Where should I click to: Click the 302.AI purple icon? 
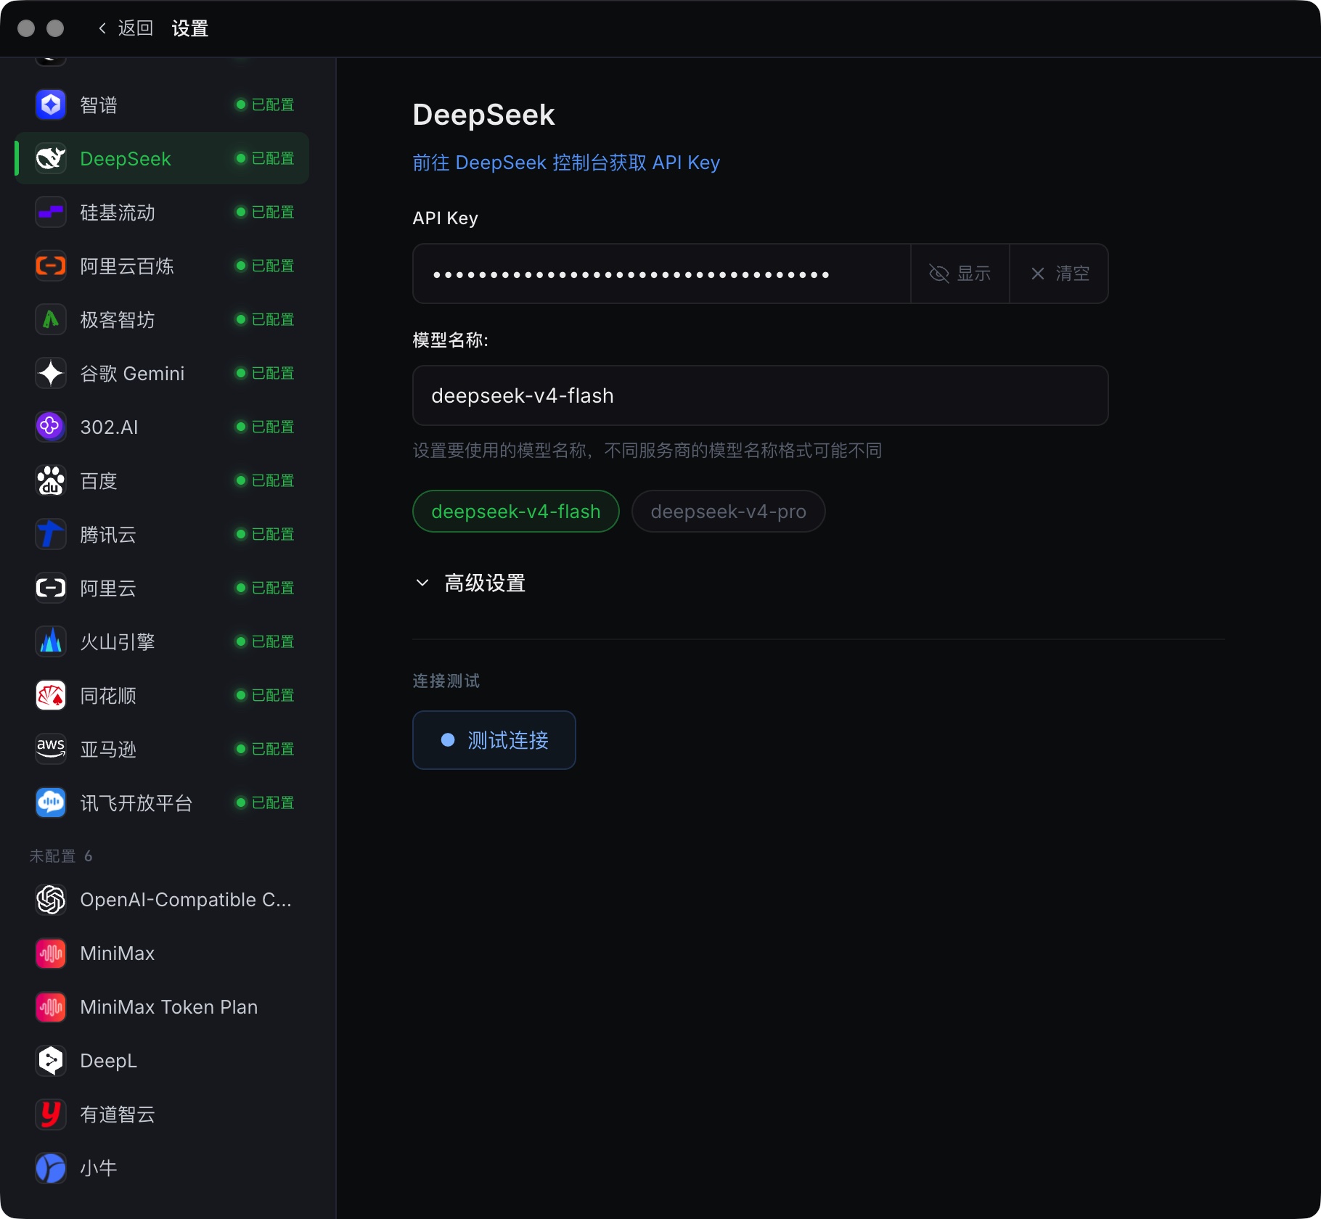tap(51, 427)
